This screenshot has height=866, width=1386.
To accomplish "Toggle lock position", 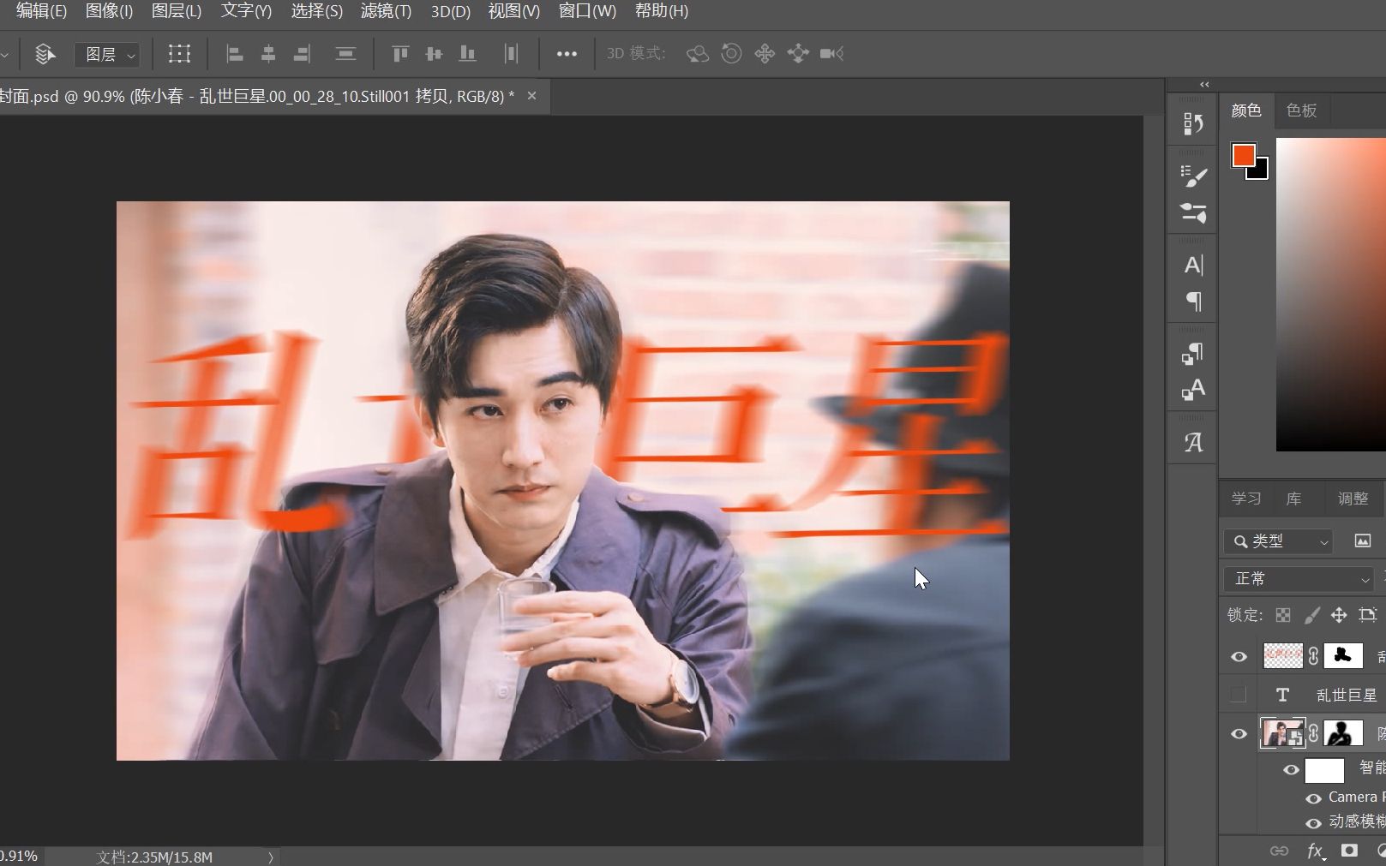I will coord(1339,615).
